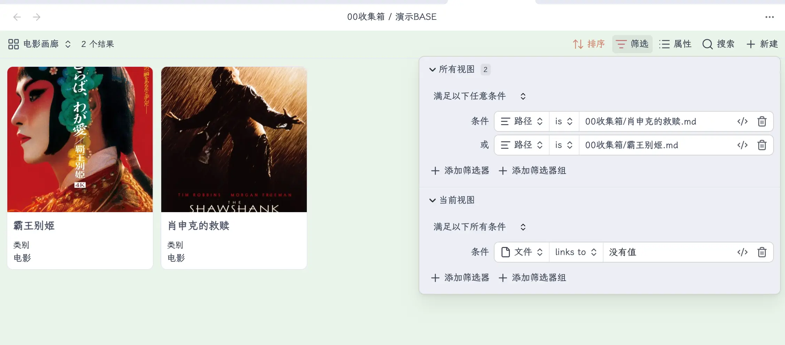Open the 属性 properties menu
This screenshot has width=785, height=345.
[675, 44]
